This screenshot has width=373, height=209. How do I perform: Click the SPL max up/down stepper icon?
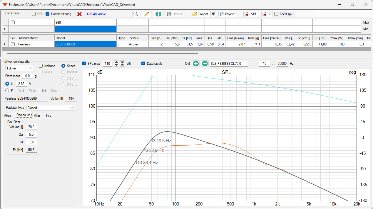116,64
